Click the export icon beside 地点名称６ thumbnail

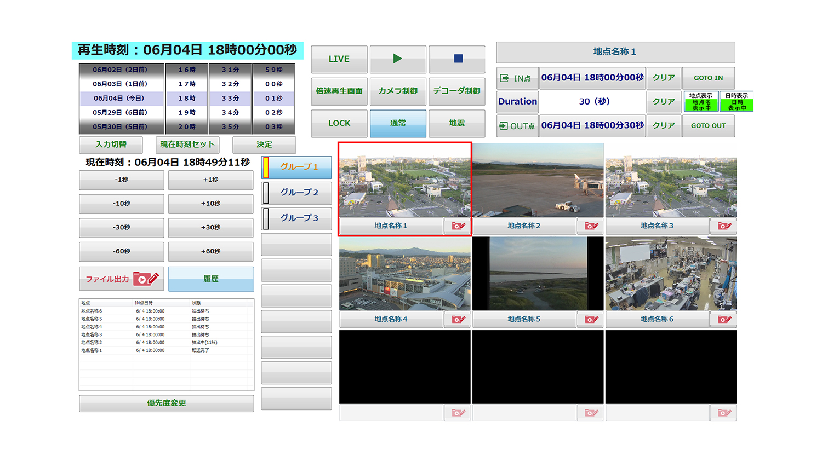[x=724, y=319]
